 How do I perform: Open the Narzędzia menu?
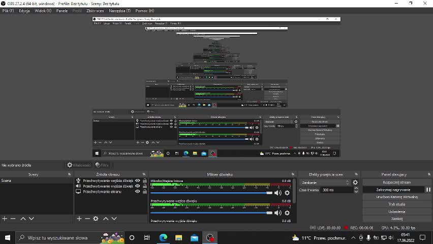pyautogui.click(x=119, y=11)
